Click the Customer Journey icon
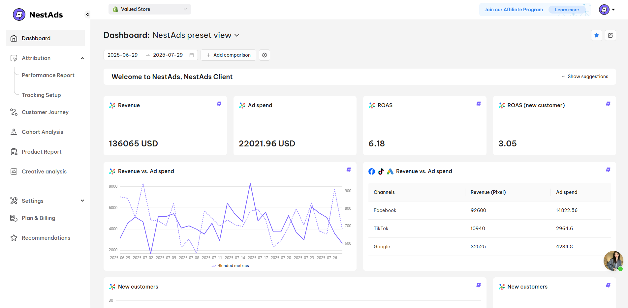Image resolution: width=628 pixels, height=308 pixels. pos(14,112)
